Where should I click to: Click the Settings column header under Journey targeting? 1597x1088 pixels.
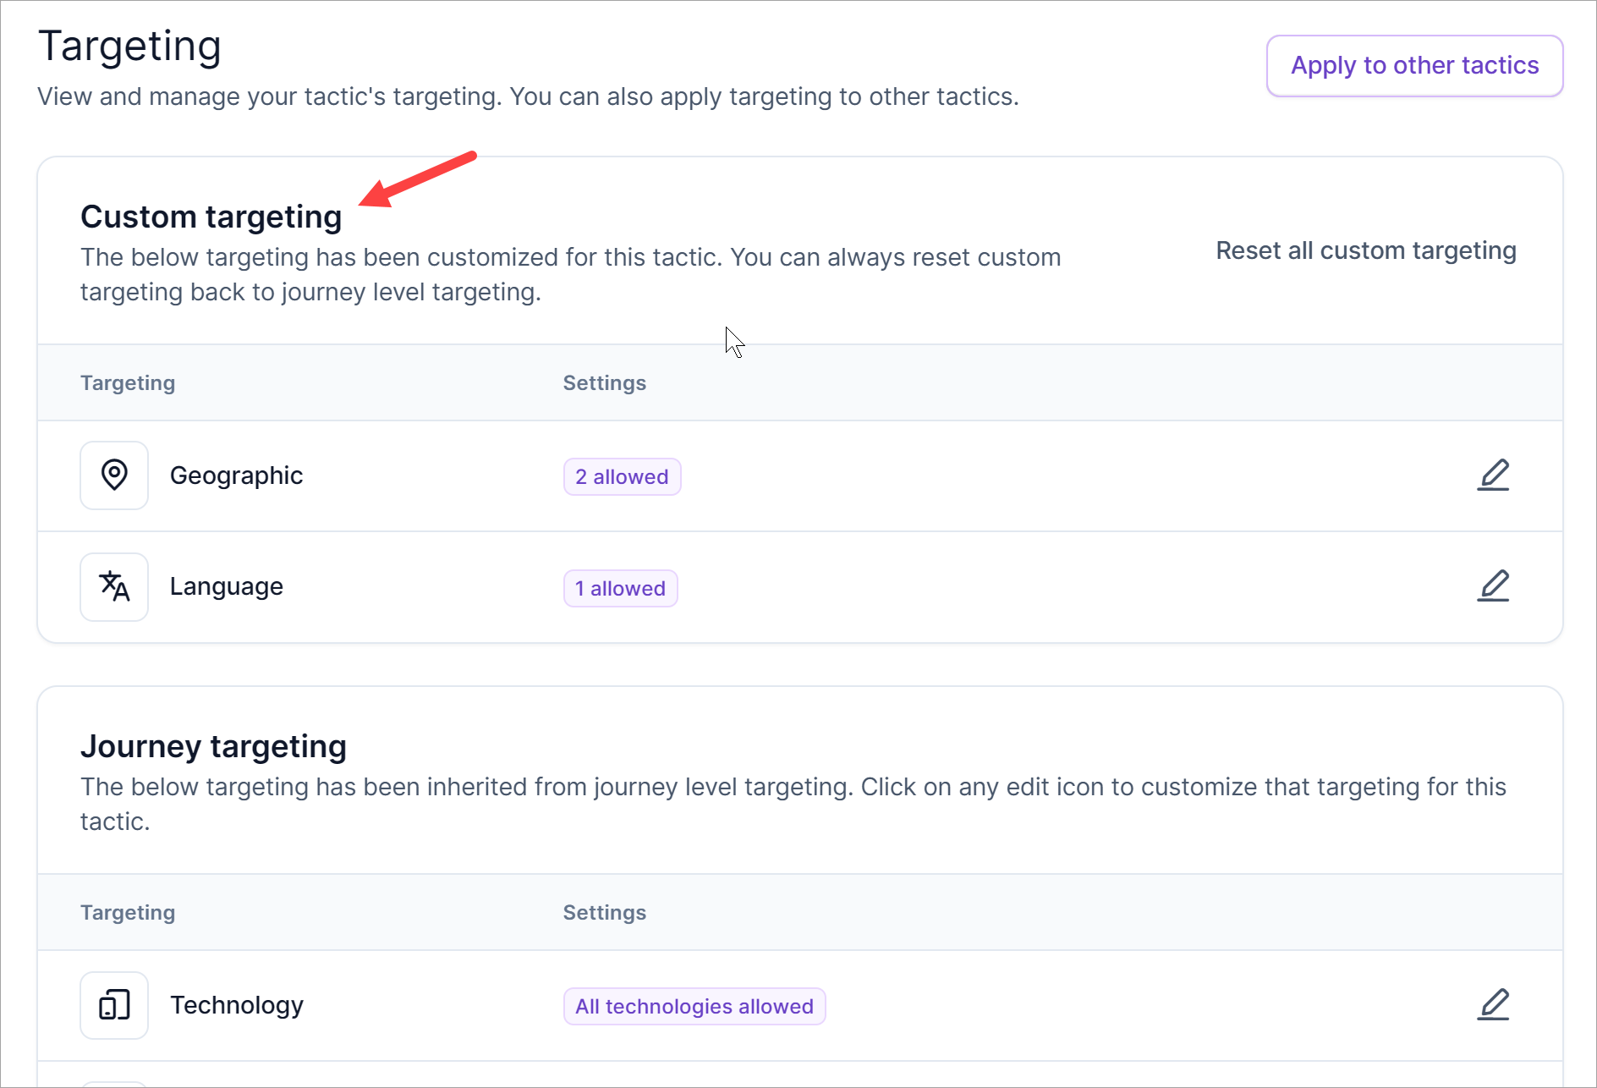pos(604,912)
